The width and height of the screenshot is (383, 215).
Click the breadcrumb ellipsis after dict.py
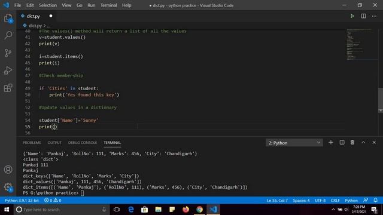pos(48,26)
